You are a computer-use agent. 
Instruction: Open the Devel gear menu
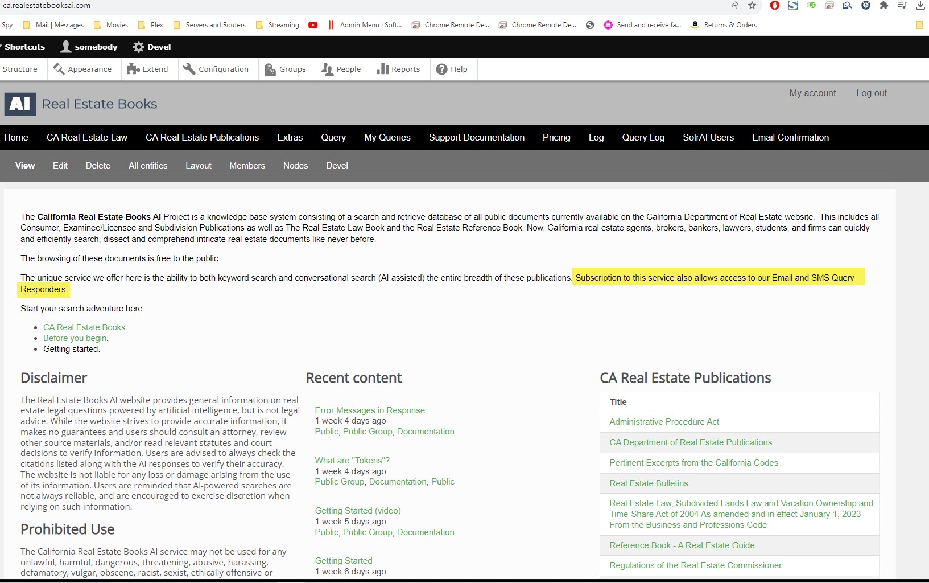tap(152, 47)
